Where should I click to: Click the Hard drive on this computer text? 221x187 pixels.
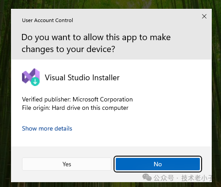(x=90, y=108)
